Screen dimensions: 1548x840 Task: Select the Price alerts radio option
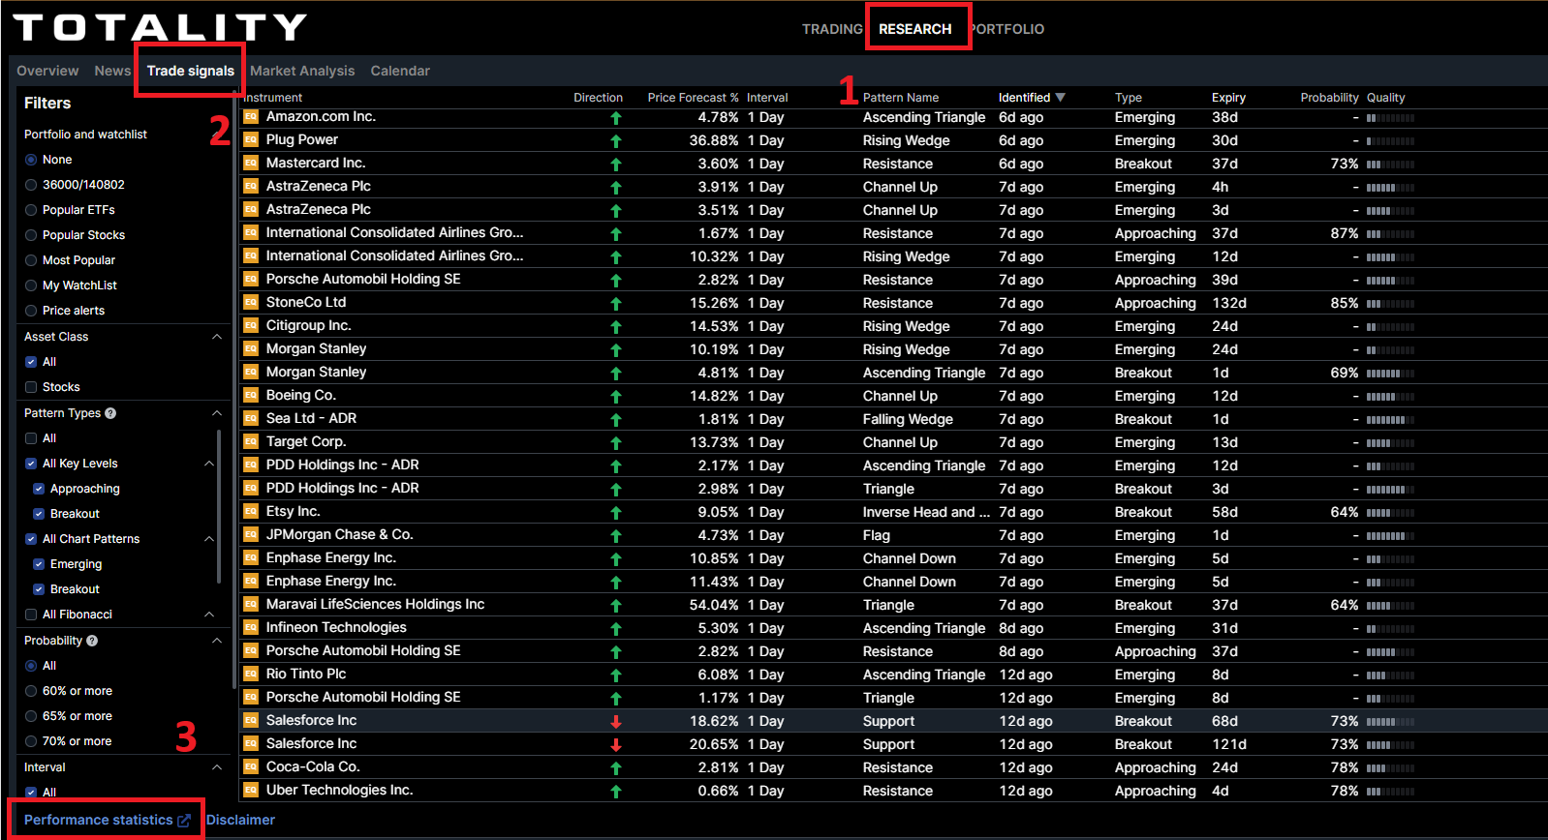31,311
